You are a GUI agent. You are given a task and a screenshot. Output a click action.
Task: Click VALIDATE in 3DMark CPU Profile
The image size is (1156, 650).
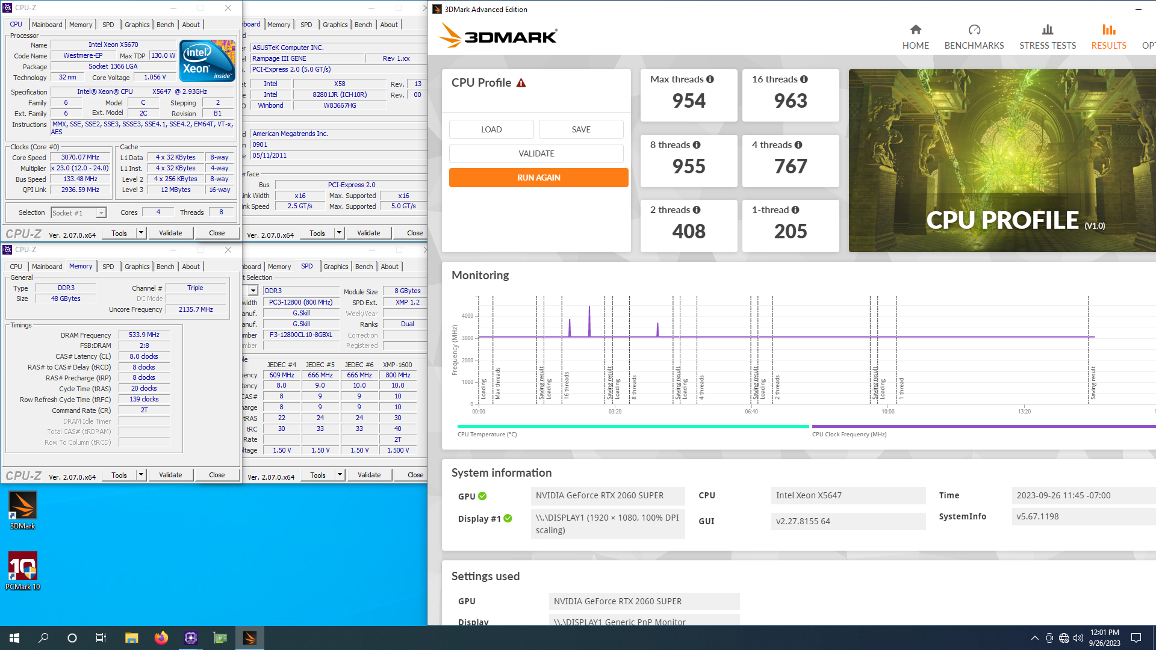pyautogui.click(x=536, y=153)
